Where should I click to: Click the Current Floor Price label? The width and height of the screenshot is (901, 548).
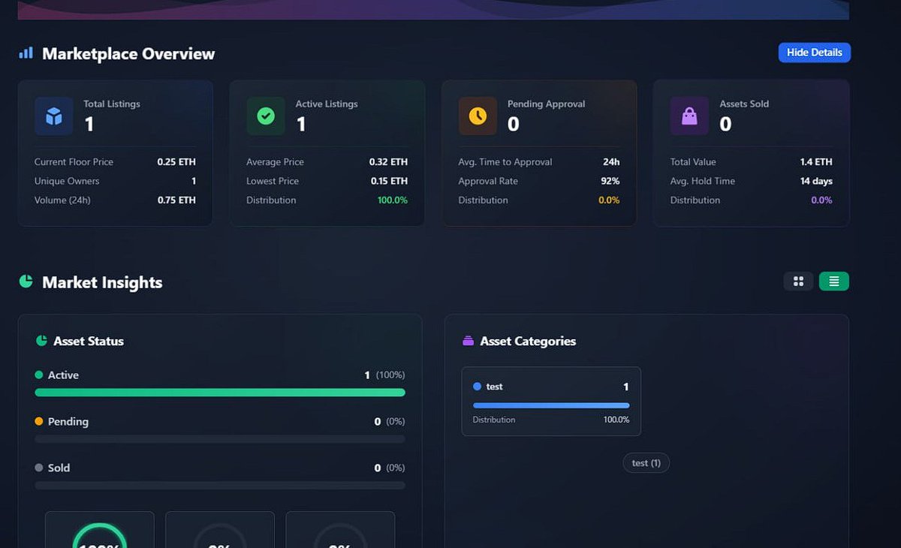point(74,161)
